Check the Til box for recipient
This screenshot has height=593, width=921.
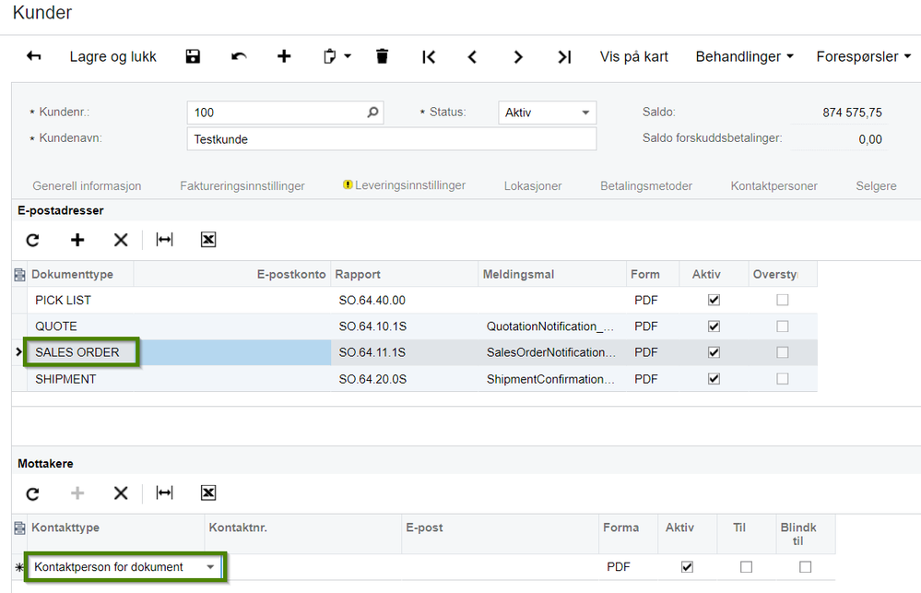[x=746, y=567]
